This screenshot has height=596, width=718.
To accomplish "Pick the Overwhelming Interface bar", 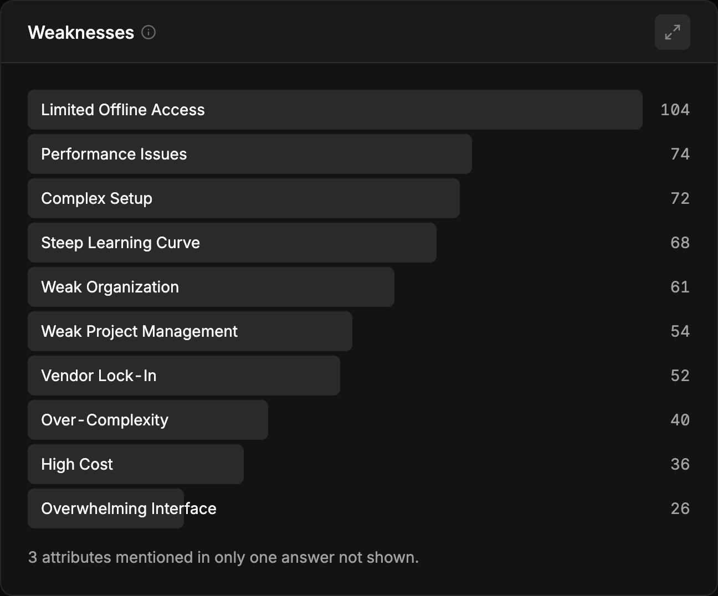I will coord(106,508).
